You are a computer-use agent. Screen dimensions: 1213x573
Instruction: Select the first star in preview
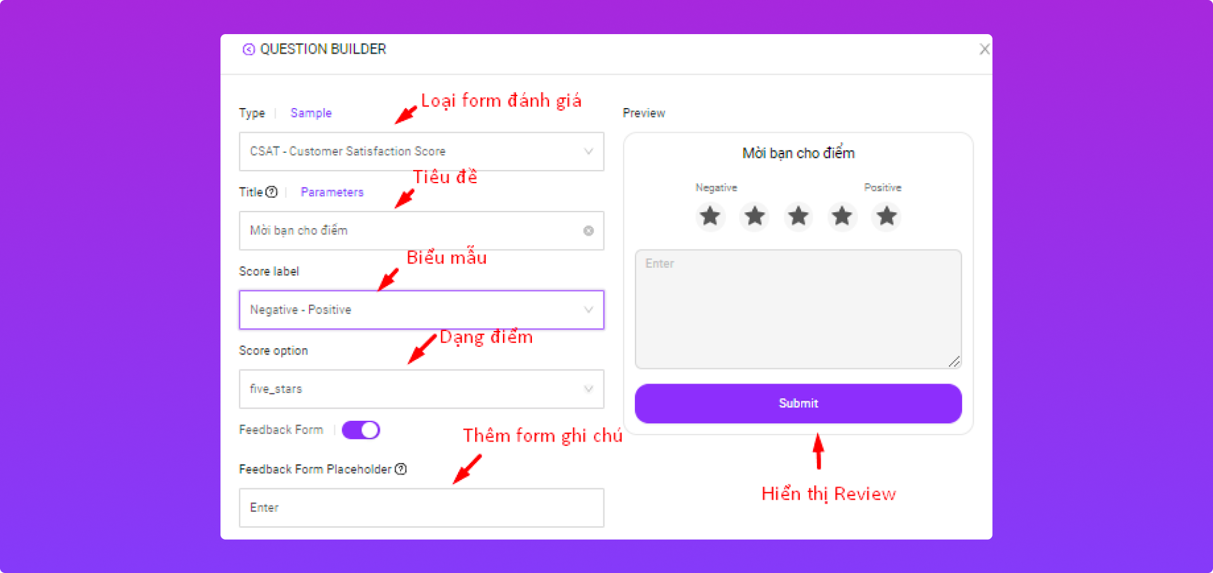(710, 217)
